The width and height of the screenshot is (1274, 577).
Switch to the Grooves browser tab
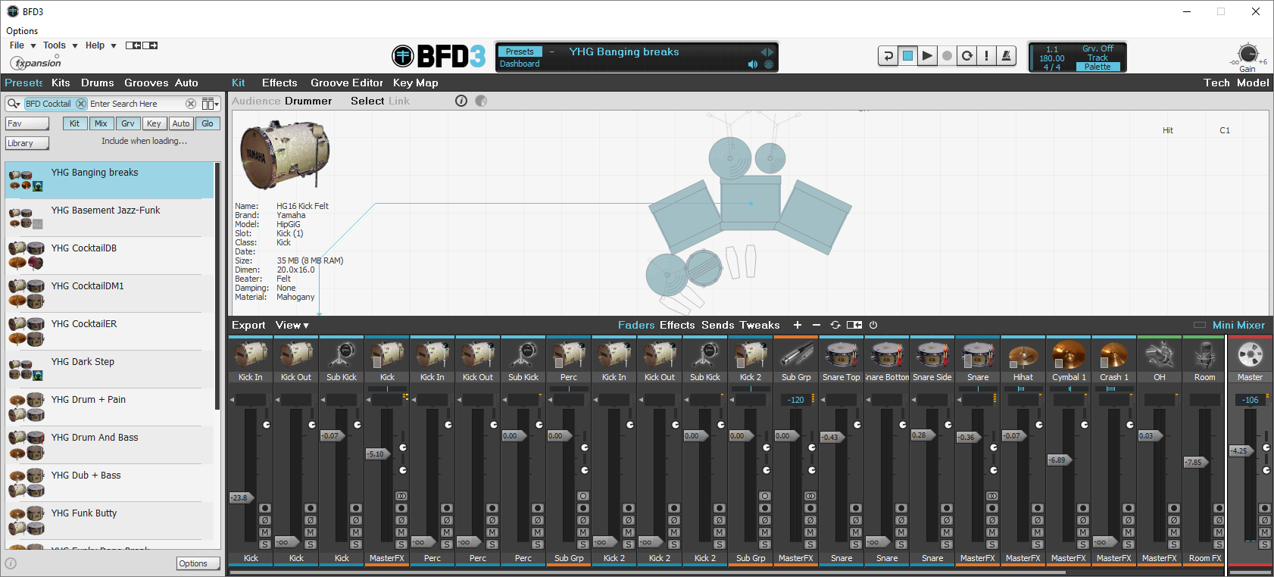tap(146, 83)
